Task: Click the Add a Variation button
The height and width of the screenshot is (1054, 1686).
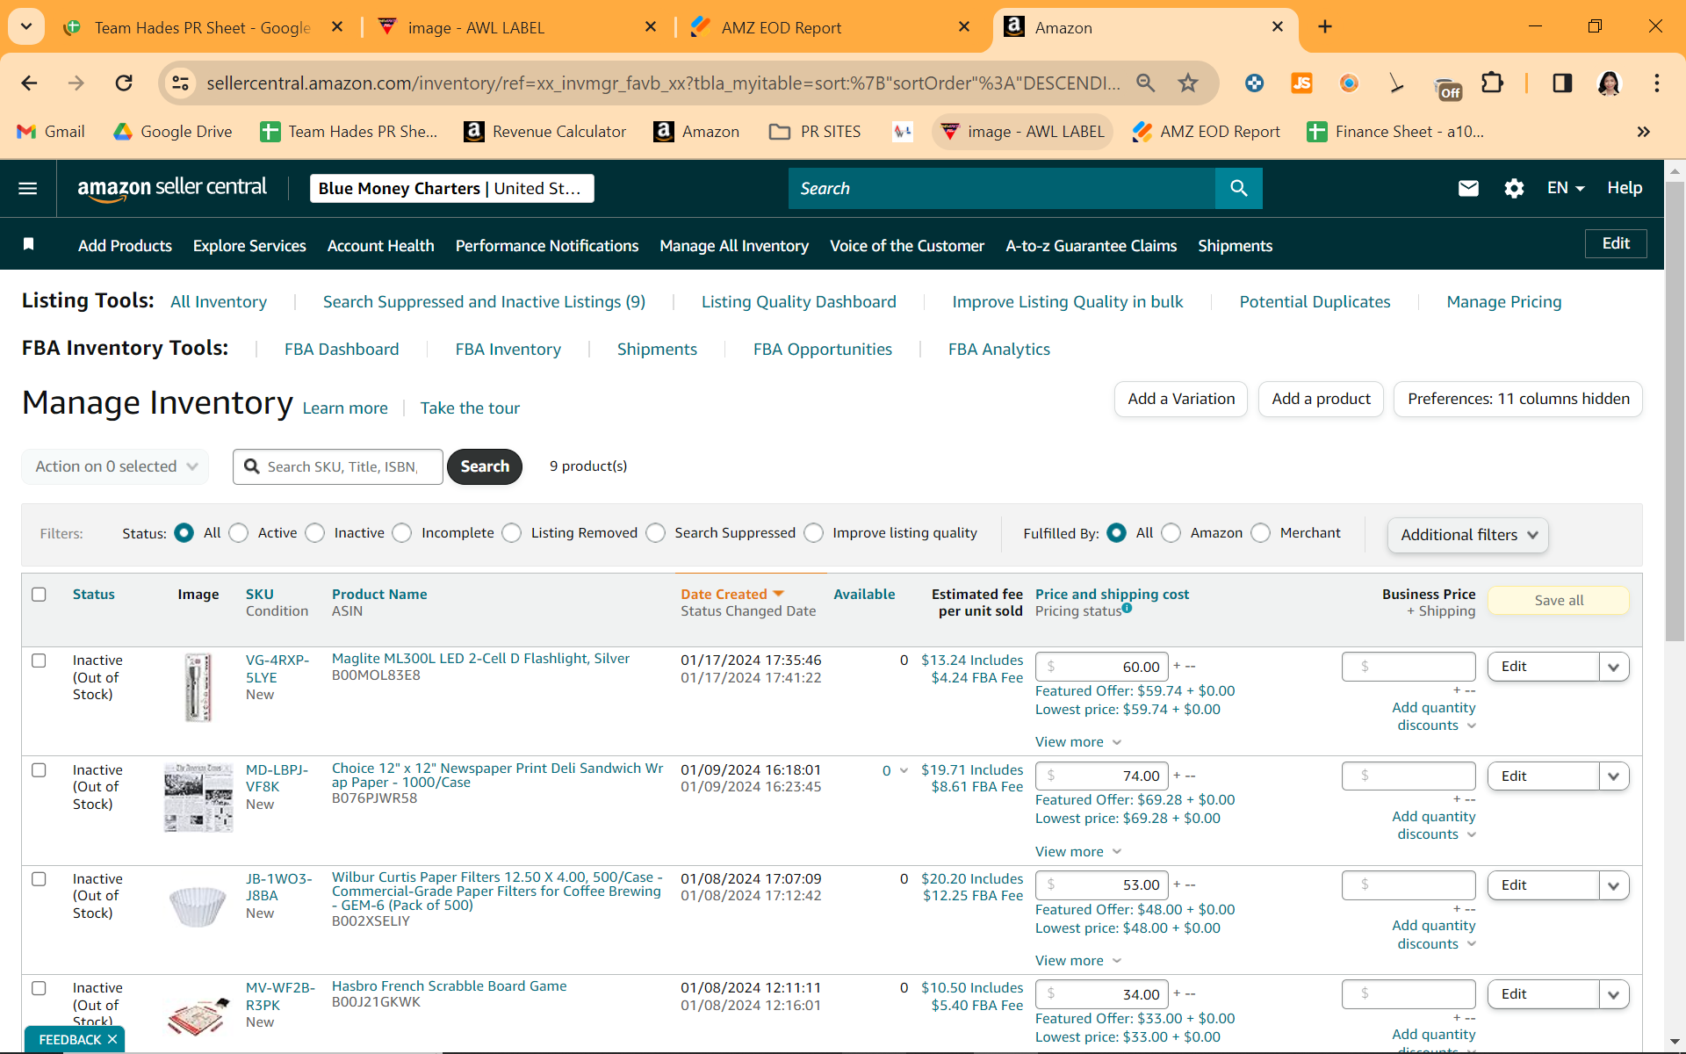Action: pos(1181,399)
